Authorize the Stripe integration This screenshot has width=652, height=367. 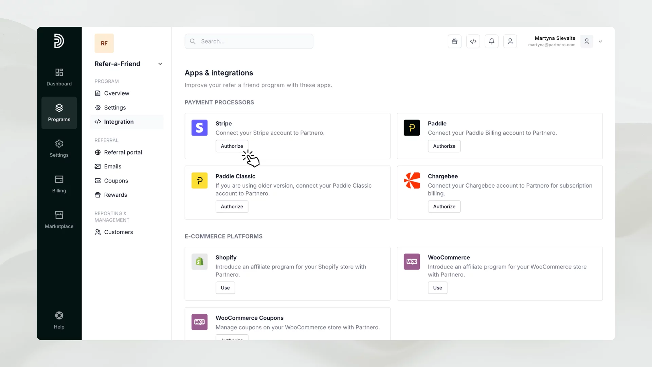click(232, 146)
